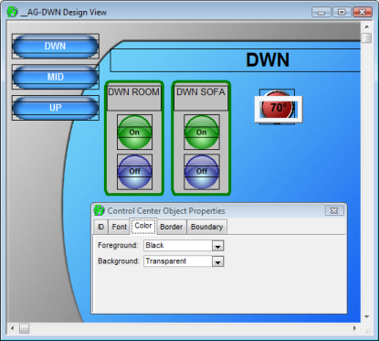Viewport: 379px width, 341px height.
Task: Switch to the Boundary tab
Action: 206,227
